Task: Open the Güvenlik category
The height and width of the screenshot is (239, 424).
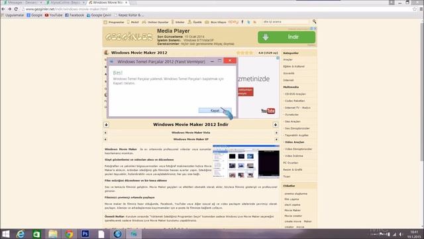Action: 289,73
